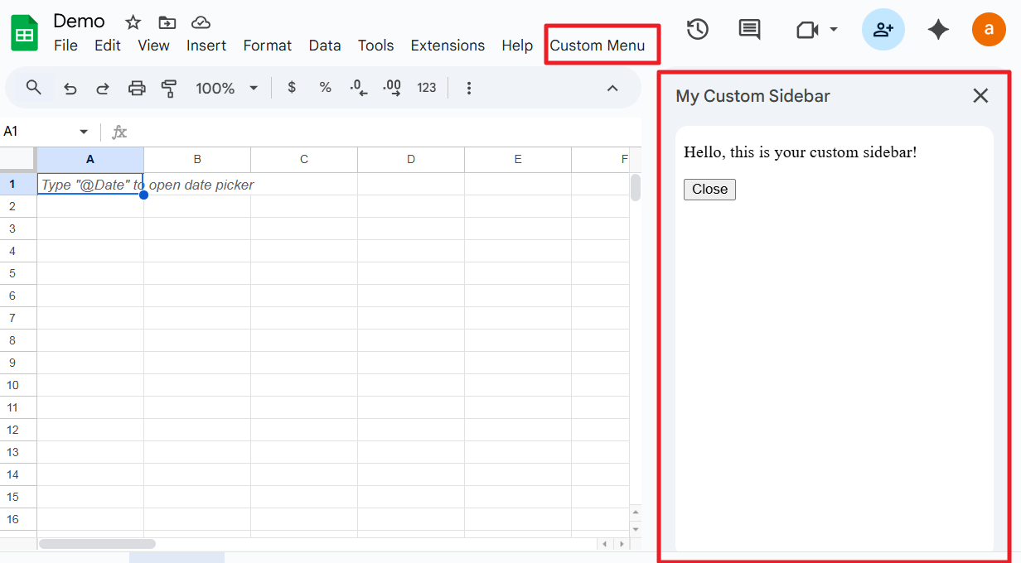
Task: Open the comments icon
Action: pyautogui.click(x=749, y=30)
